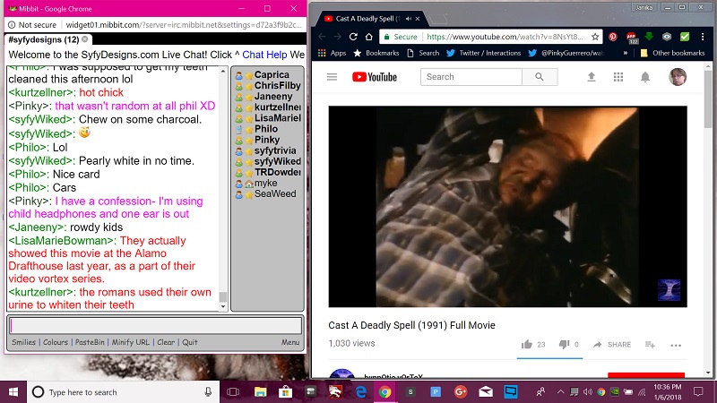Screen dimensions: 717x403
Task: Open the volume control in tray
Action: 588,392
